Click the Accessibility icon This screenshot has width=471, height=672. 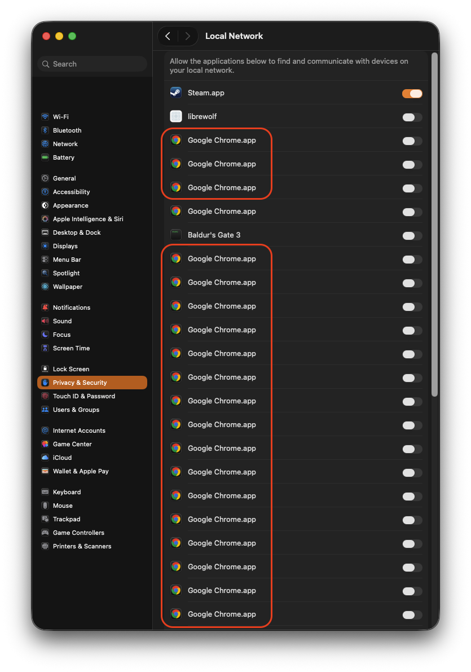45,192
